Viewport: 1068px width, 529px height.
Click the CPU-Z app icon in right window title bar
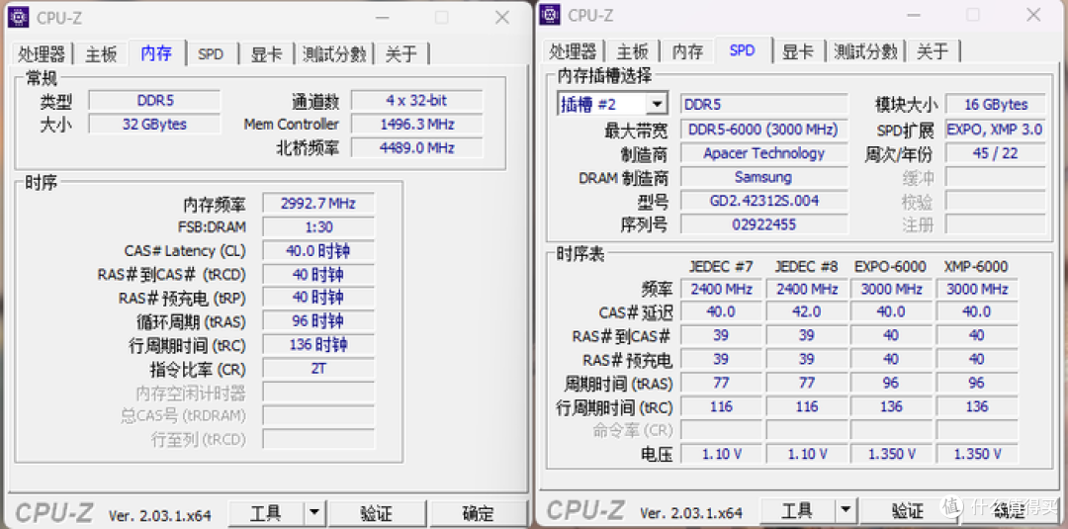[550, 14]
